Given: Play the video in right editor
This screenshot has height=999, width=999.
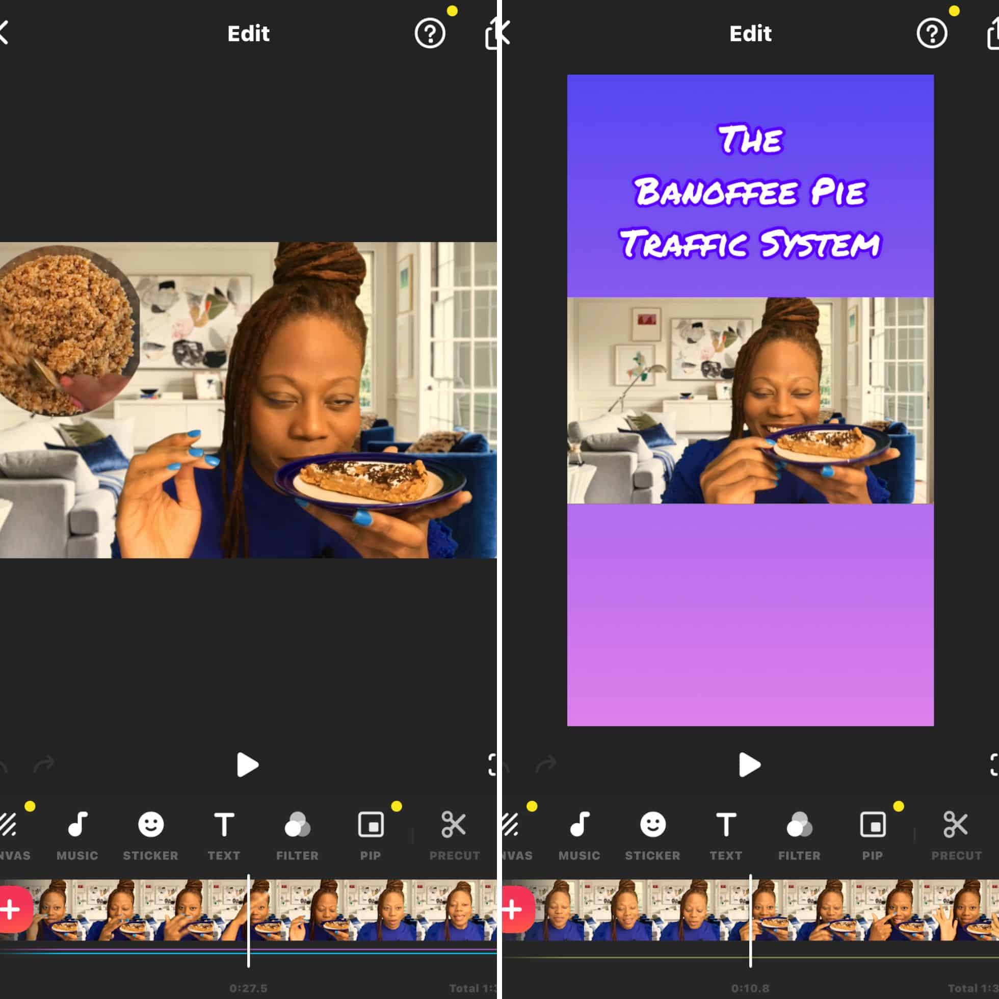Looking at the screenshot, I should tap(748, 765).
